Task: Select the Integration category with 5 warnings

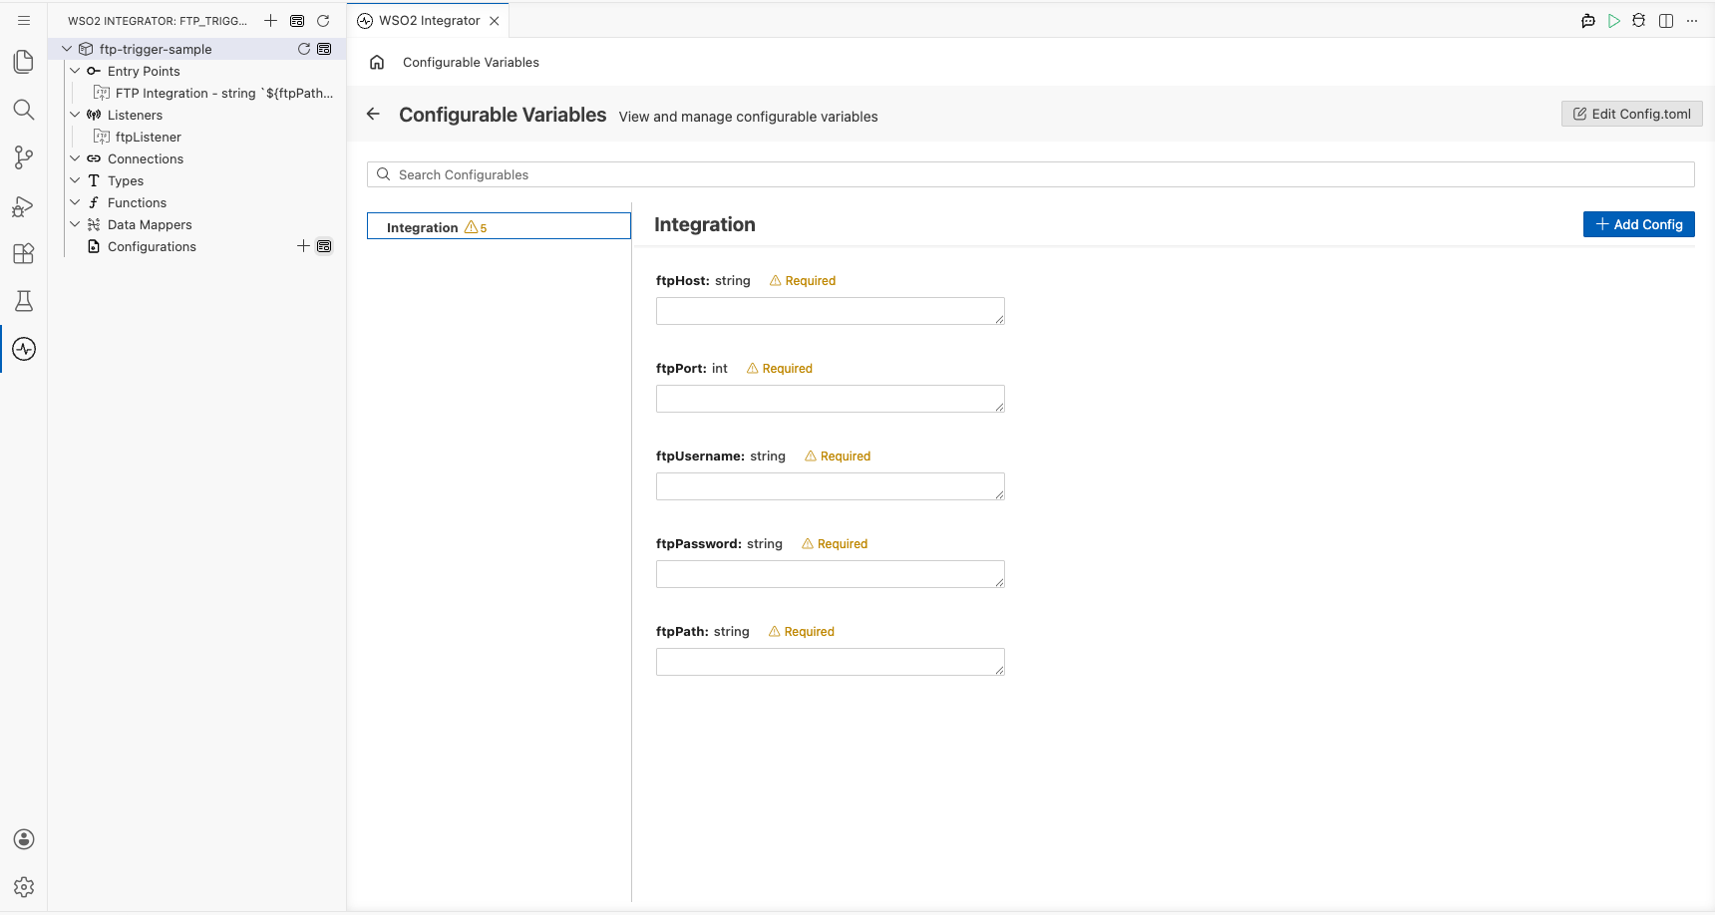Action: (499, 226)
